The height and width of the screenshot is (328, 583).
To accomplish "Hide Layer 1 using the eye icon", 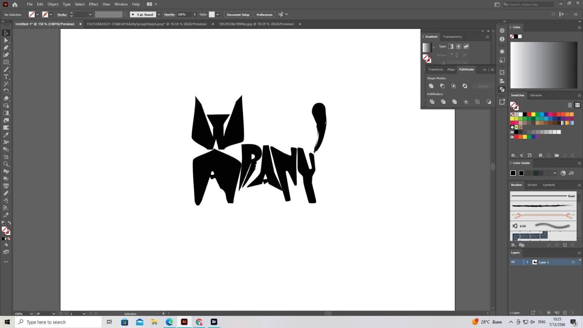I will pyautogui.click(x=513, y=262).
